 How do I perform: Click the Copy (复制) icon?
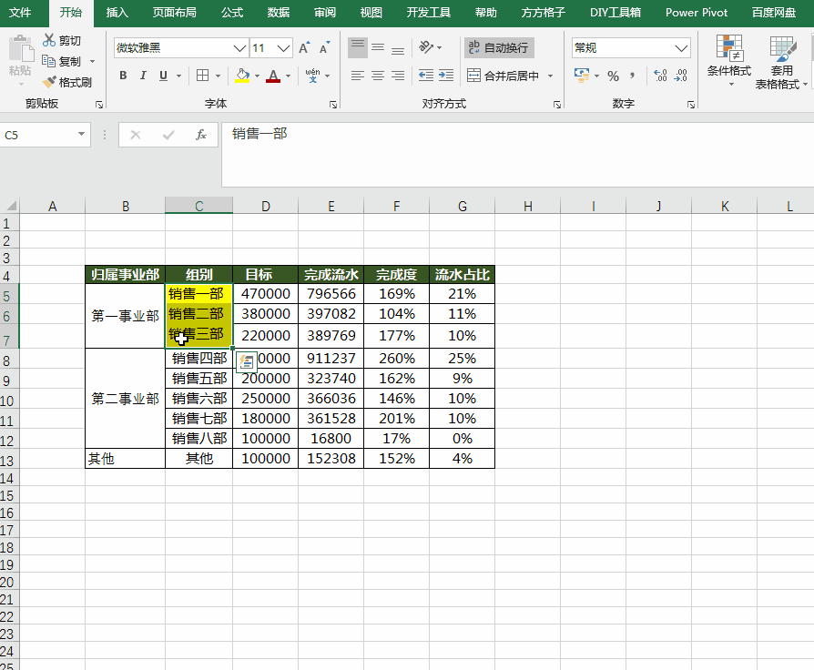(49, 61)
